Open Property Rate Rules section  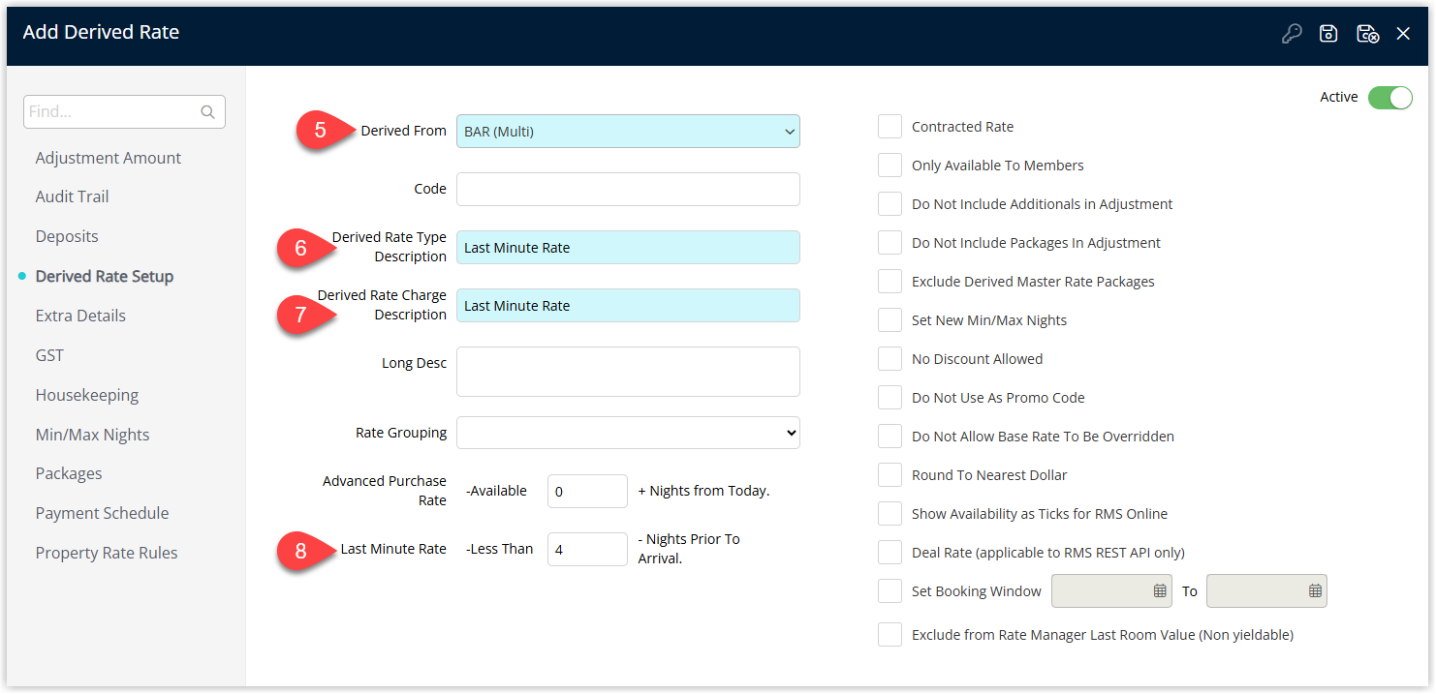tap(107, 553)
